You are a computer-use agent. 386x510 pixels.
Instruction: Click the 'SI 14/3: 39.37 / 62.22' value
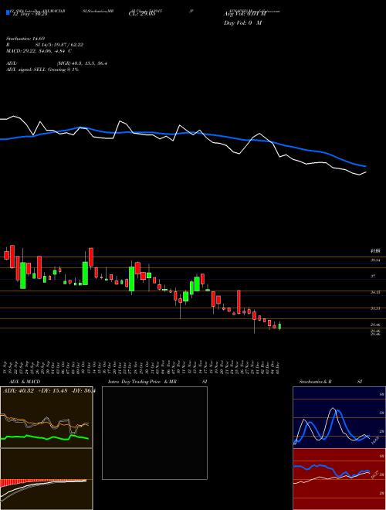[59, 45]
